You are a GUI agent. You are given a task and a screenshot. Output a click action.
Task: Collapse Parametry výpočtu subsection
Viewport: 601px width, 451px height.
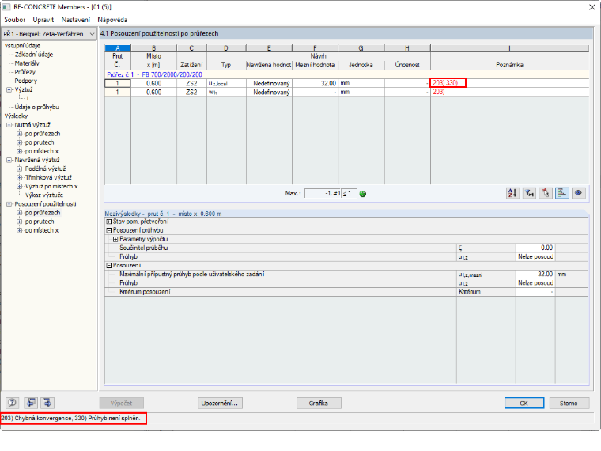(115, 239)
